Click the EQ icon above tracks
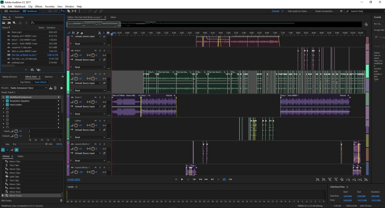 [81, 33]
